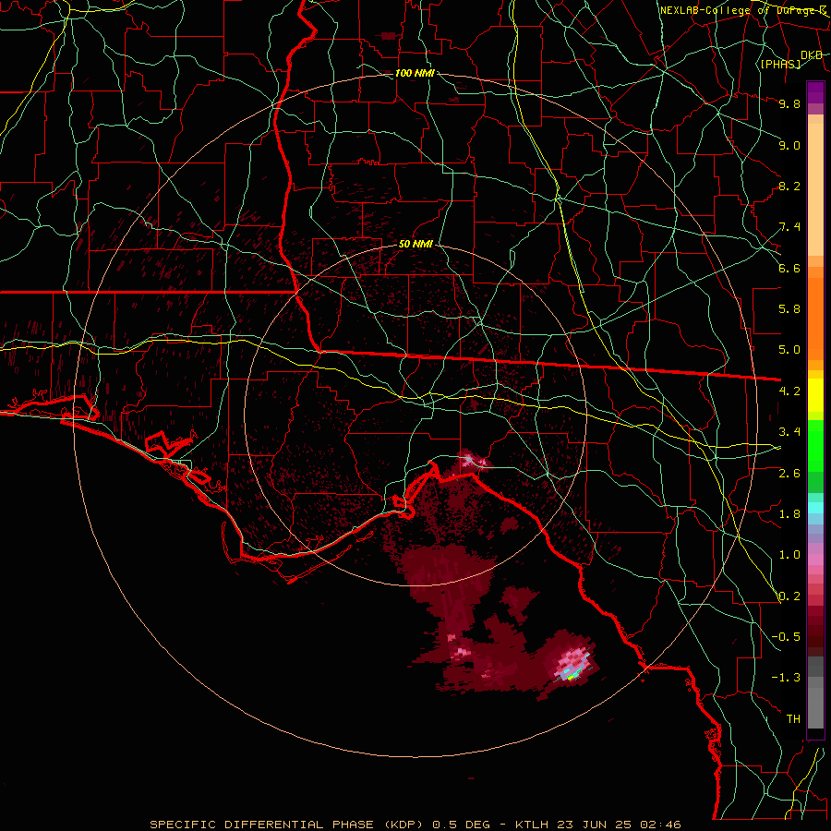
Task: Click the small pink echo on the coastline
Action: [x=471, y=461]
